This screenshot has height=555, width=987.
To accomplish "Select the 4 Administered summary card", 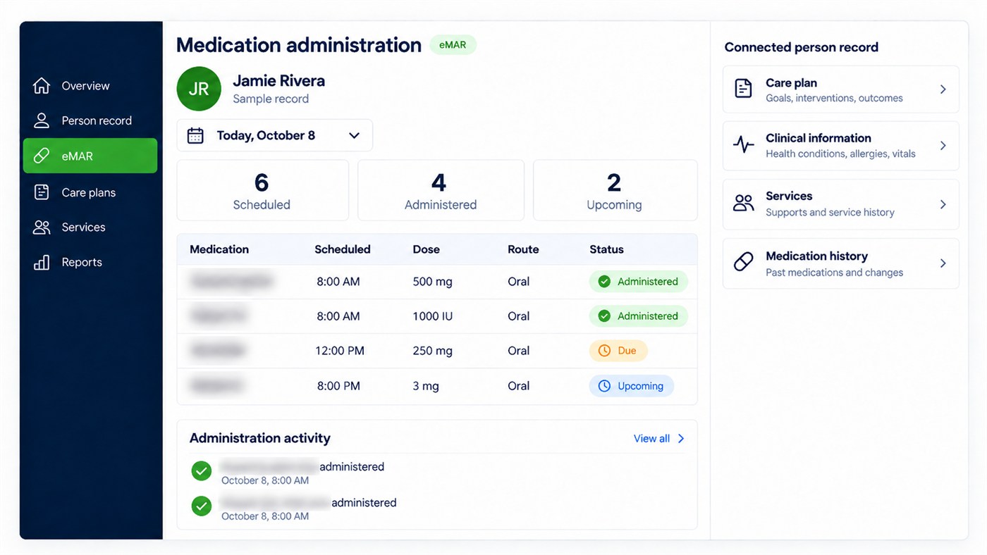I will click(441, 190).
